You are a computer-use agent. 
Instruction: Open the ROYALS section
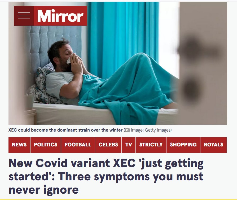pos(213,145)
